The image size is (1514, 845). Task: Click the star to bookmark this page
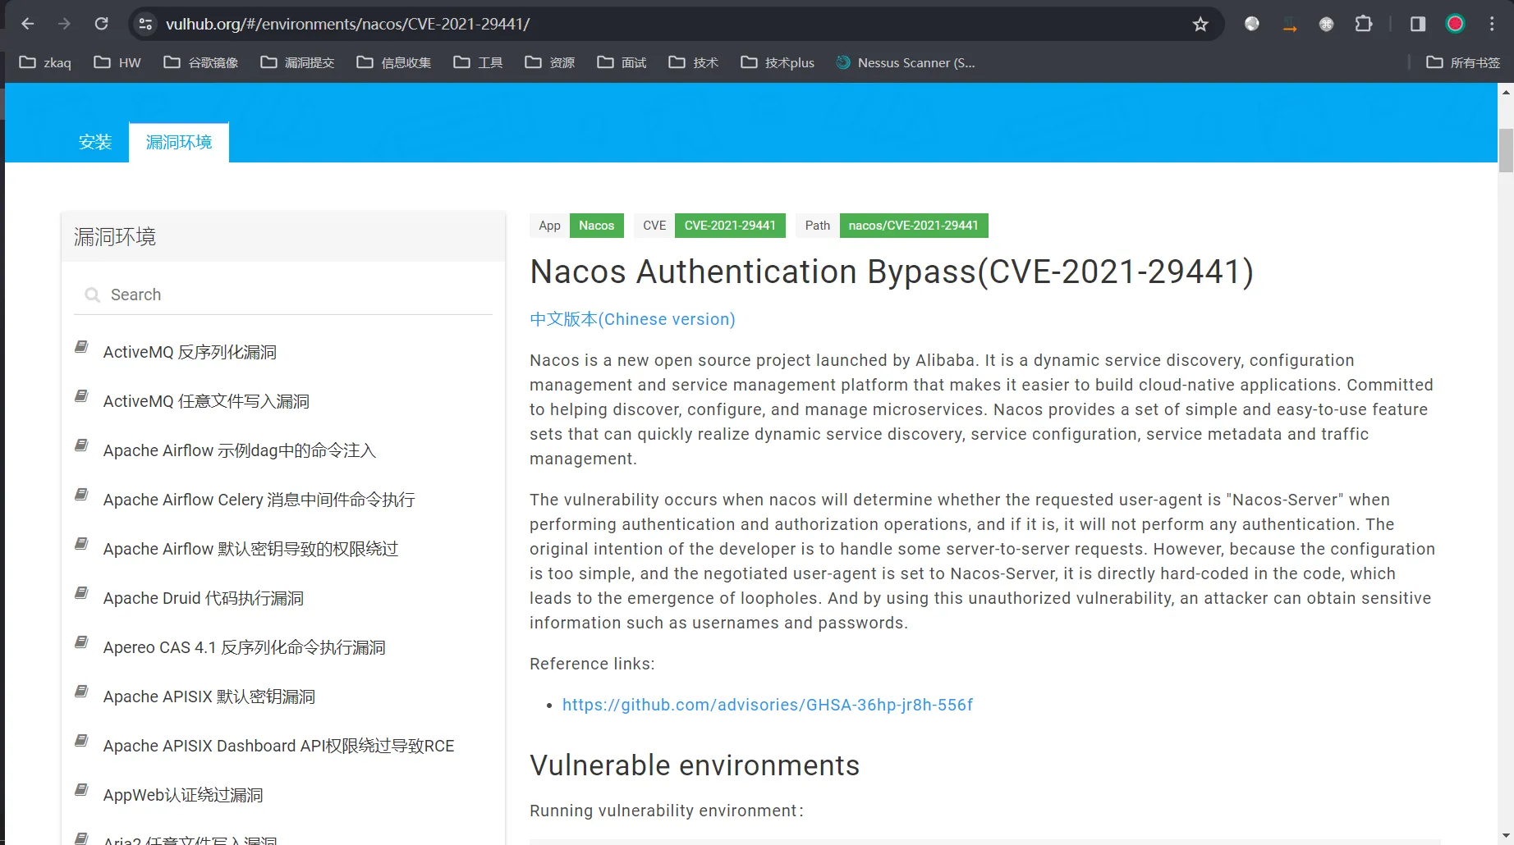(x=1201, y=24)
